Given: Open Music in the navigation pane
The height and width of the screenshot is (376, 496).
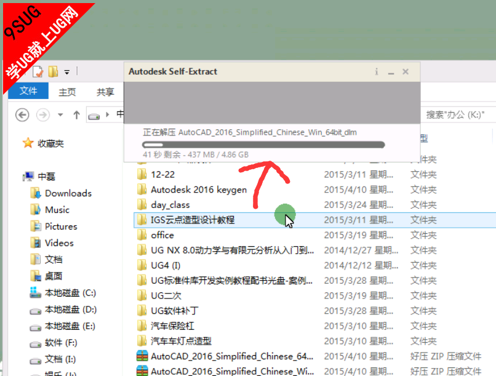Looking at the screenshot, I should (50, 210).
